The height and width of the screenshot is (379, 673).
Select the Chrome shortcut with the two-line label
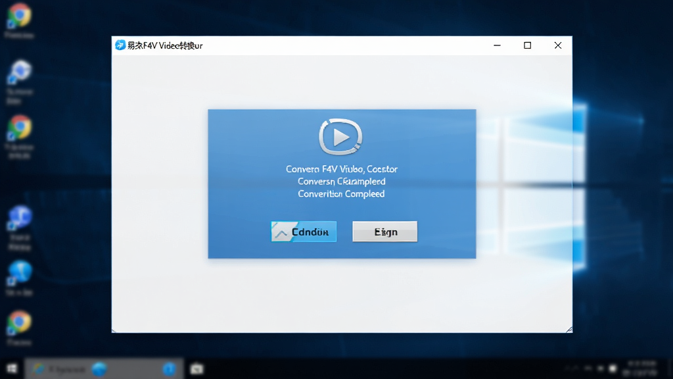[19, 128]
